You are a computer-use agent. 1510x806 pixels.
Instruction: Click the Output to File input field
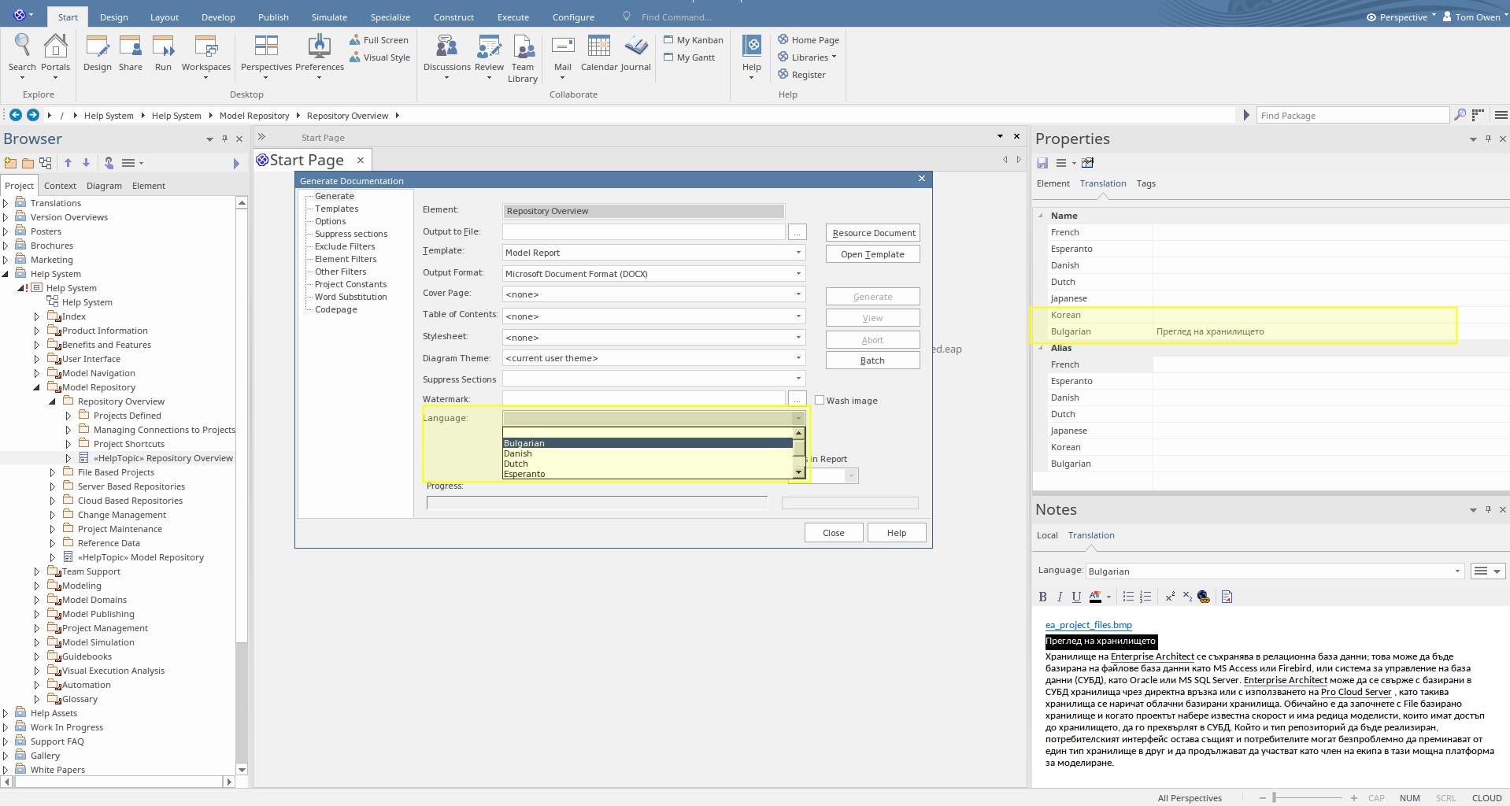(643, 231)
